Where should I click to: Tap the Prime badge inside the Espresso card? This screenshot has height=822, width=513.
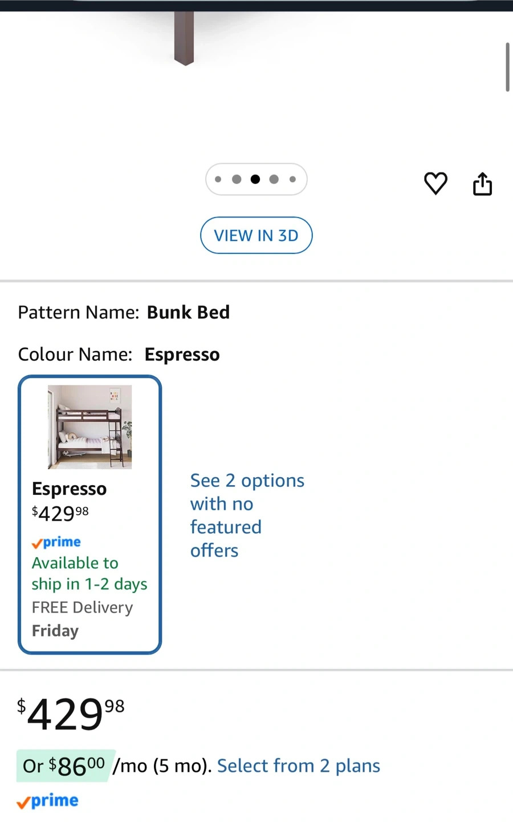(56, 542)
